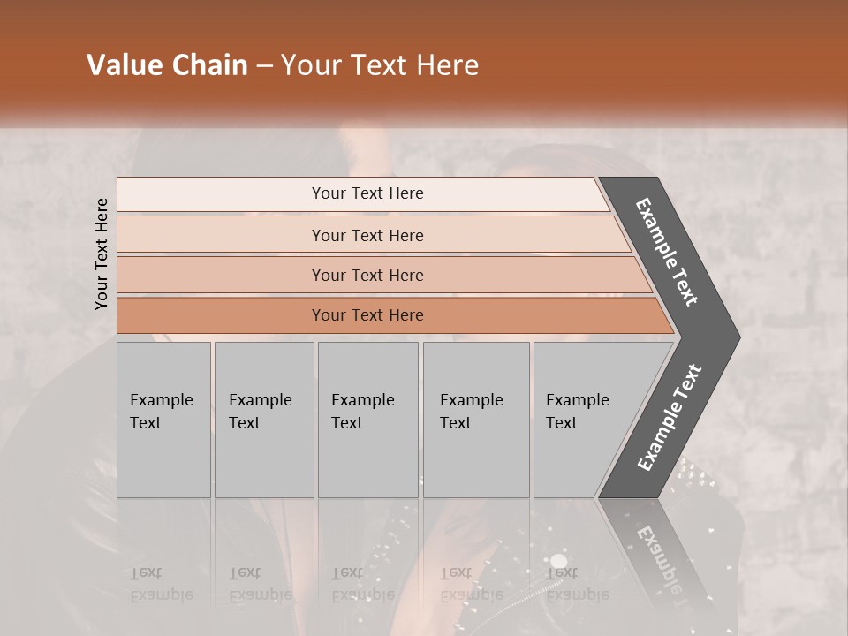Click the vertical "Your Text Here" label
Image resolution: width=848 pixels, height=636 pixels.
click(x=102, y=254)
